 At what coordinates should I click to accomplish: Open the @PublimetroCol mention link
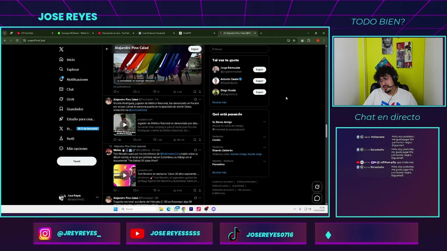(169, 154)
